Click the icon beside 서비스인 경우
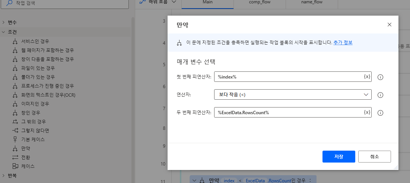 point(15,41)
